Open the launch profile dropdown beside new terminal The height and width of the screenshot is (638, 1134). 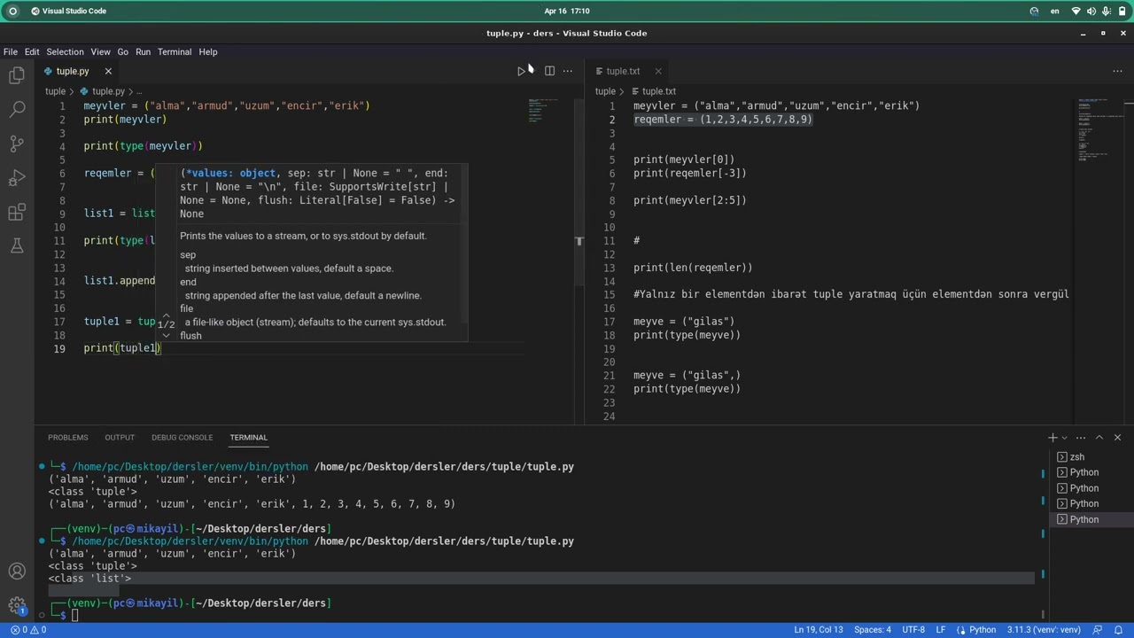(x=1065, y=438)
